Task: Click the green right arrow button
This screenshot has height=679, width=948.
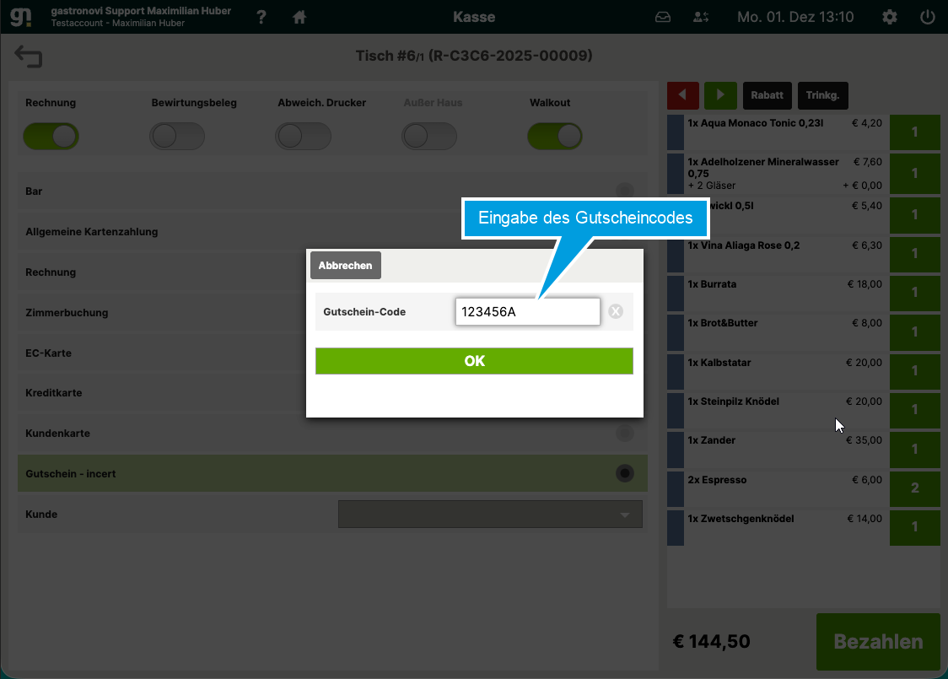Action: [720, 95]
